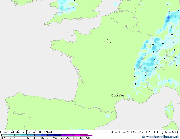
Task: Click the 'Tu 30-06-2026' date text
Action: [x=119, y=132]
